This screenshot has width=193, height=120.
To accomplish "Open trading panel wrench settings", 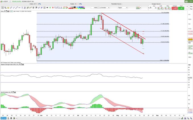I will point(150,8).
